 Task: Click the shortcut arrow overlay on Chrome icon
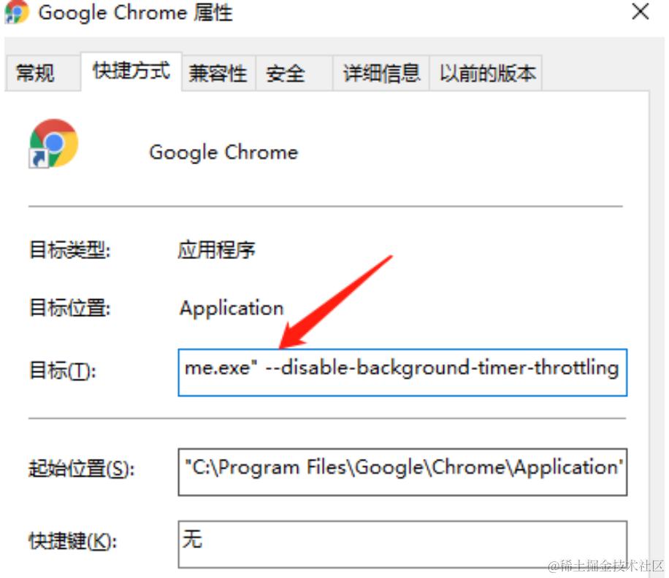[39, 158]
